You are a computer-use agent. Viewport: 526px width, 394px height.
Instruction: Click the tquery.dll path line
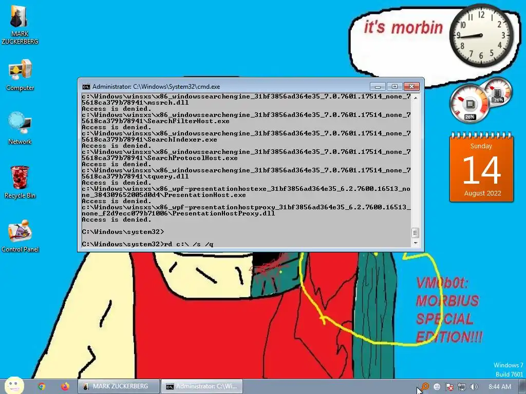tap(246, 173)
